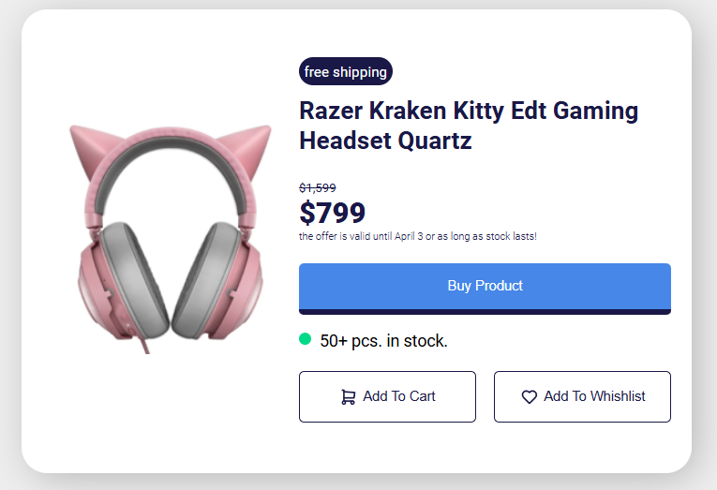Click the Razer Kraken Kitty product title

(468, 126)
